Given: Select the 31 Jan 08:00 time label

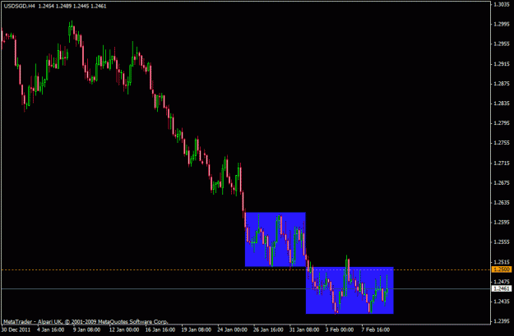Looking at the screenshot, I should [303, 329].
